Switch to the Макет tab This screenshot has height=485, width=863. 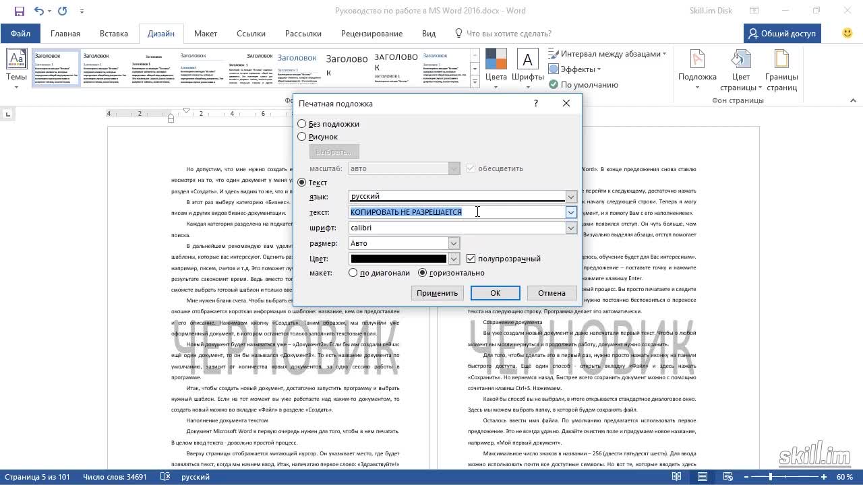point(206,34)
